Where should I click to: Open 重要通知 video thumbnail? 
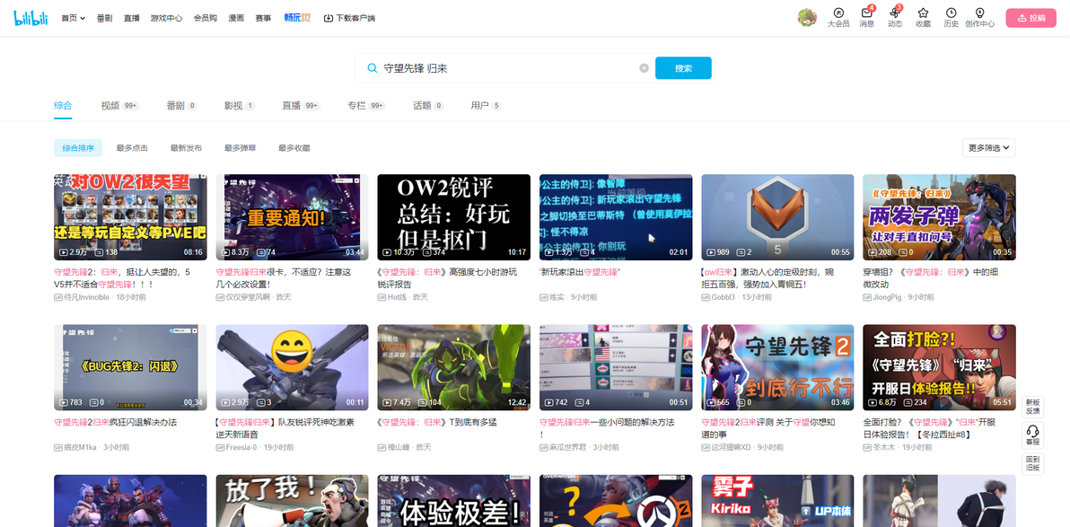pos(292,217)
